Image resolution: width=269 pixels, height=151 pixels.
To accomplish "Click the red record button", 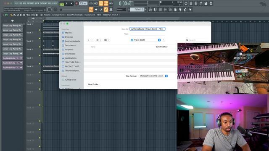I will coord(76,3).
